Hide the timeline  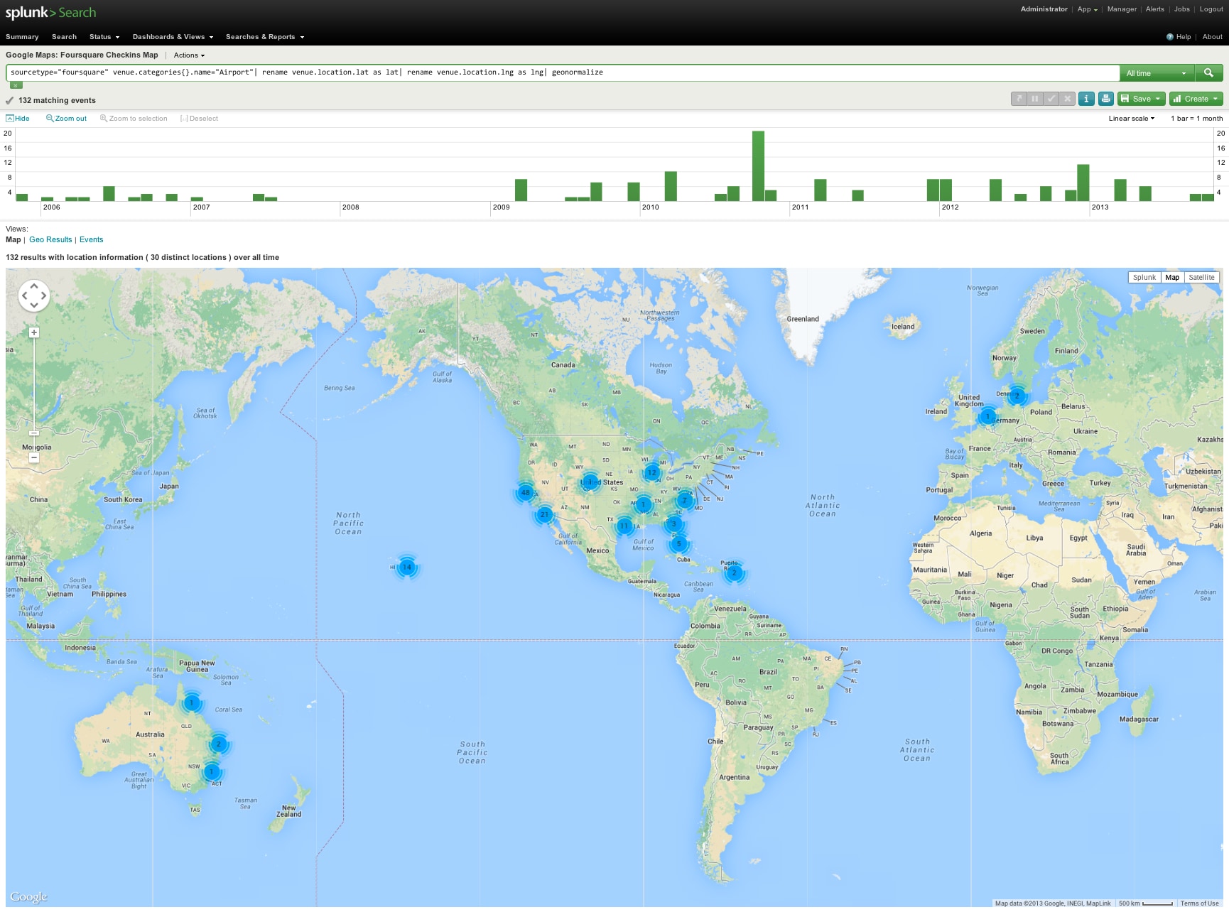[18, 119]
